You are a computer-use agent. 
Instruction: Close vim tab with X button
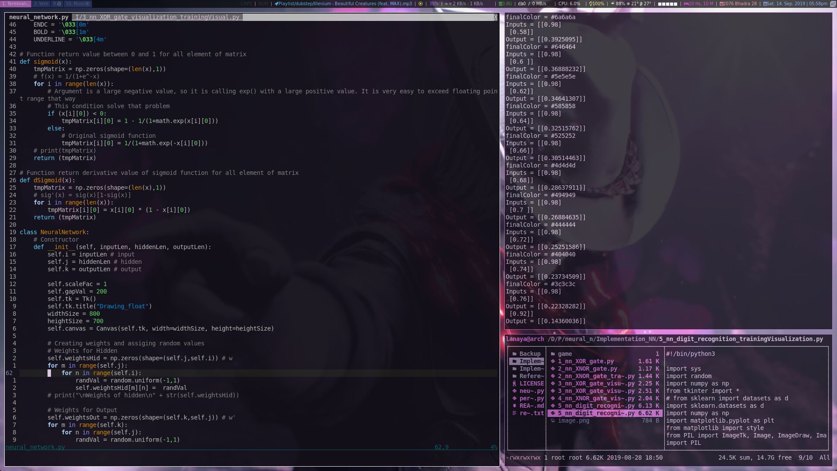pos(495,17)
